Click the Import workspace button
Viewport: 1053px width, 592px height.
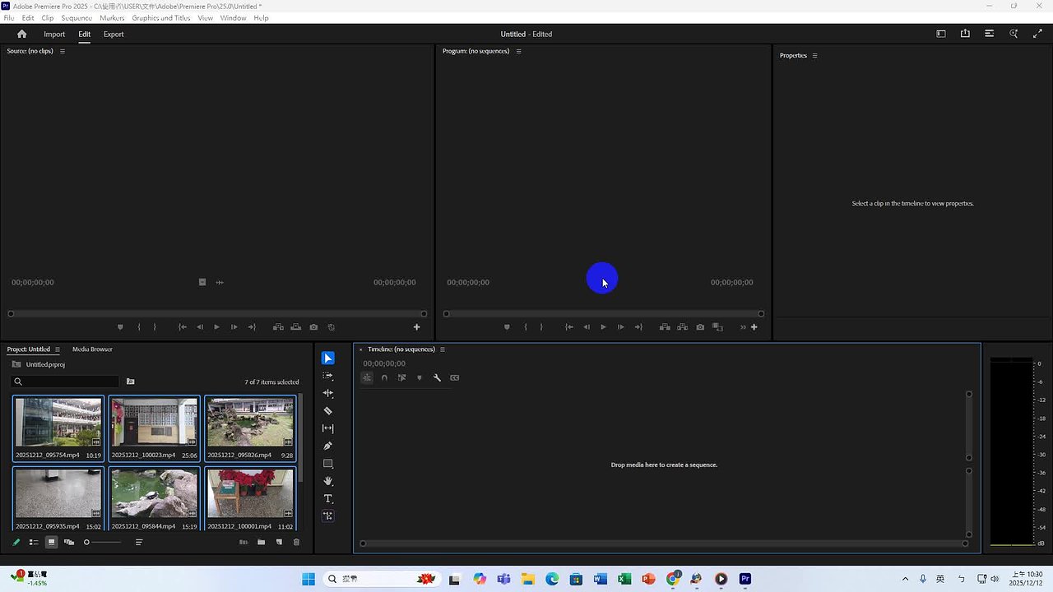[x=54, y=35]
